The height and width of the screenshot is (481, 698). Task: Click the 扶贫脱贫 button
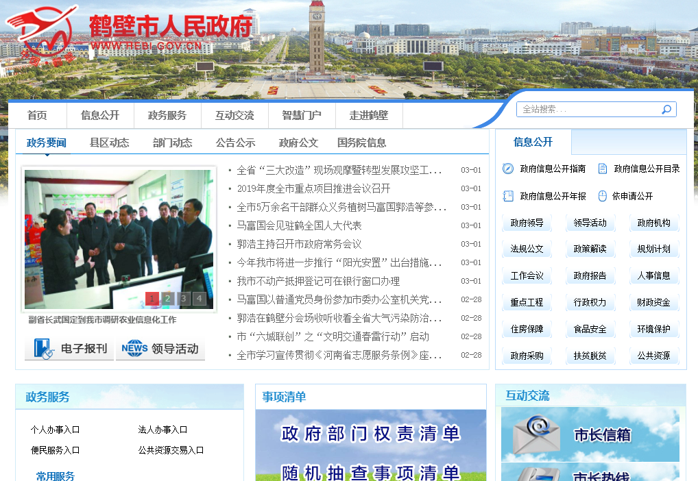pyautogui.click(x=590, y=356)
